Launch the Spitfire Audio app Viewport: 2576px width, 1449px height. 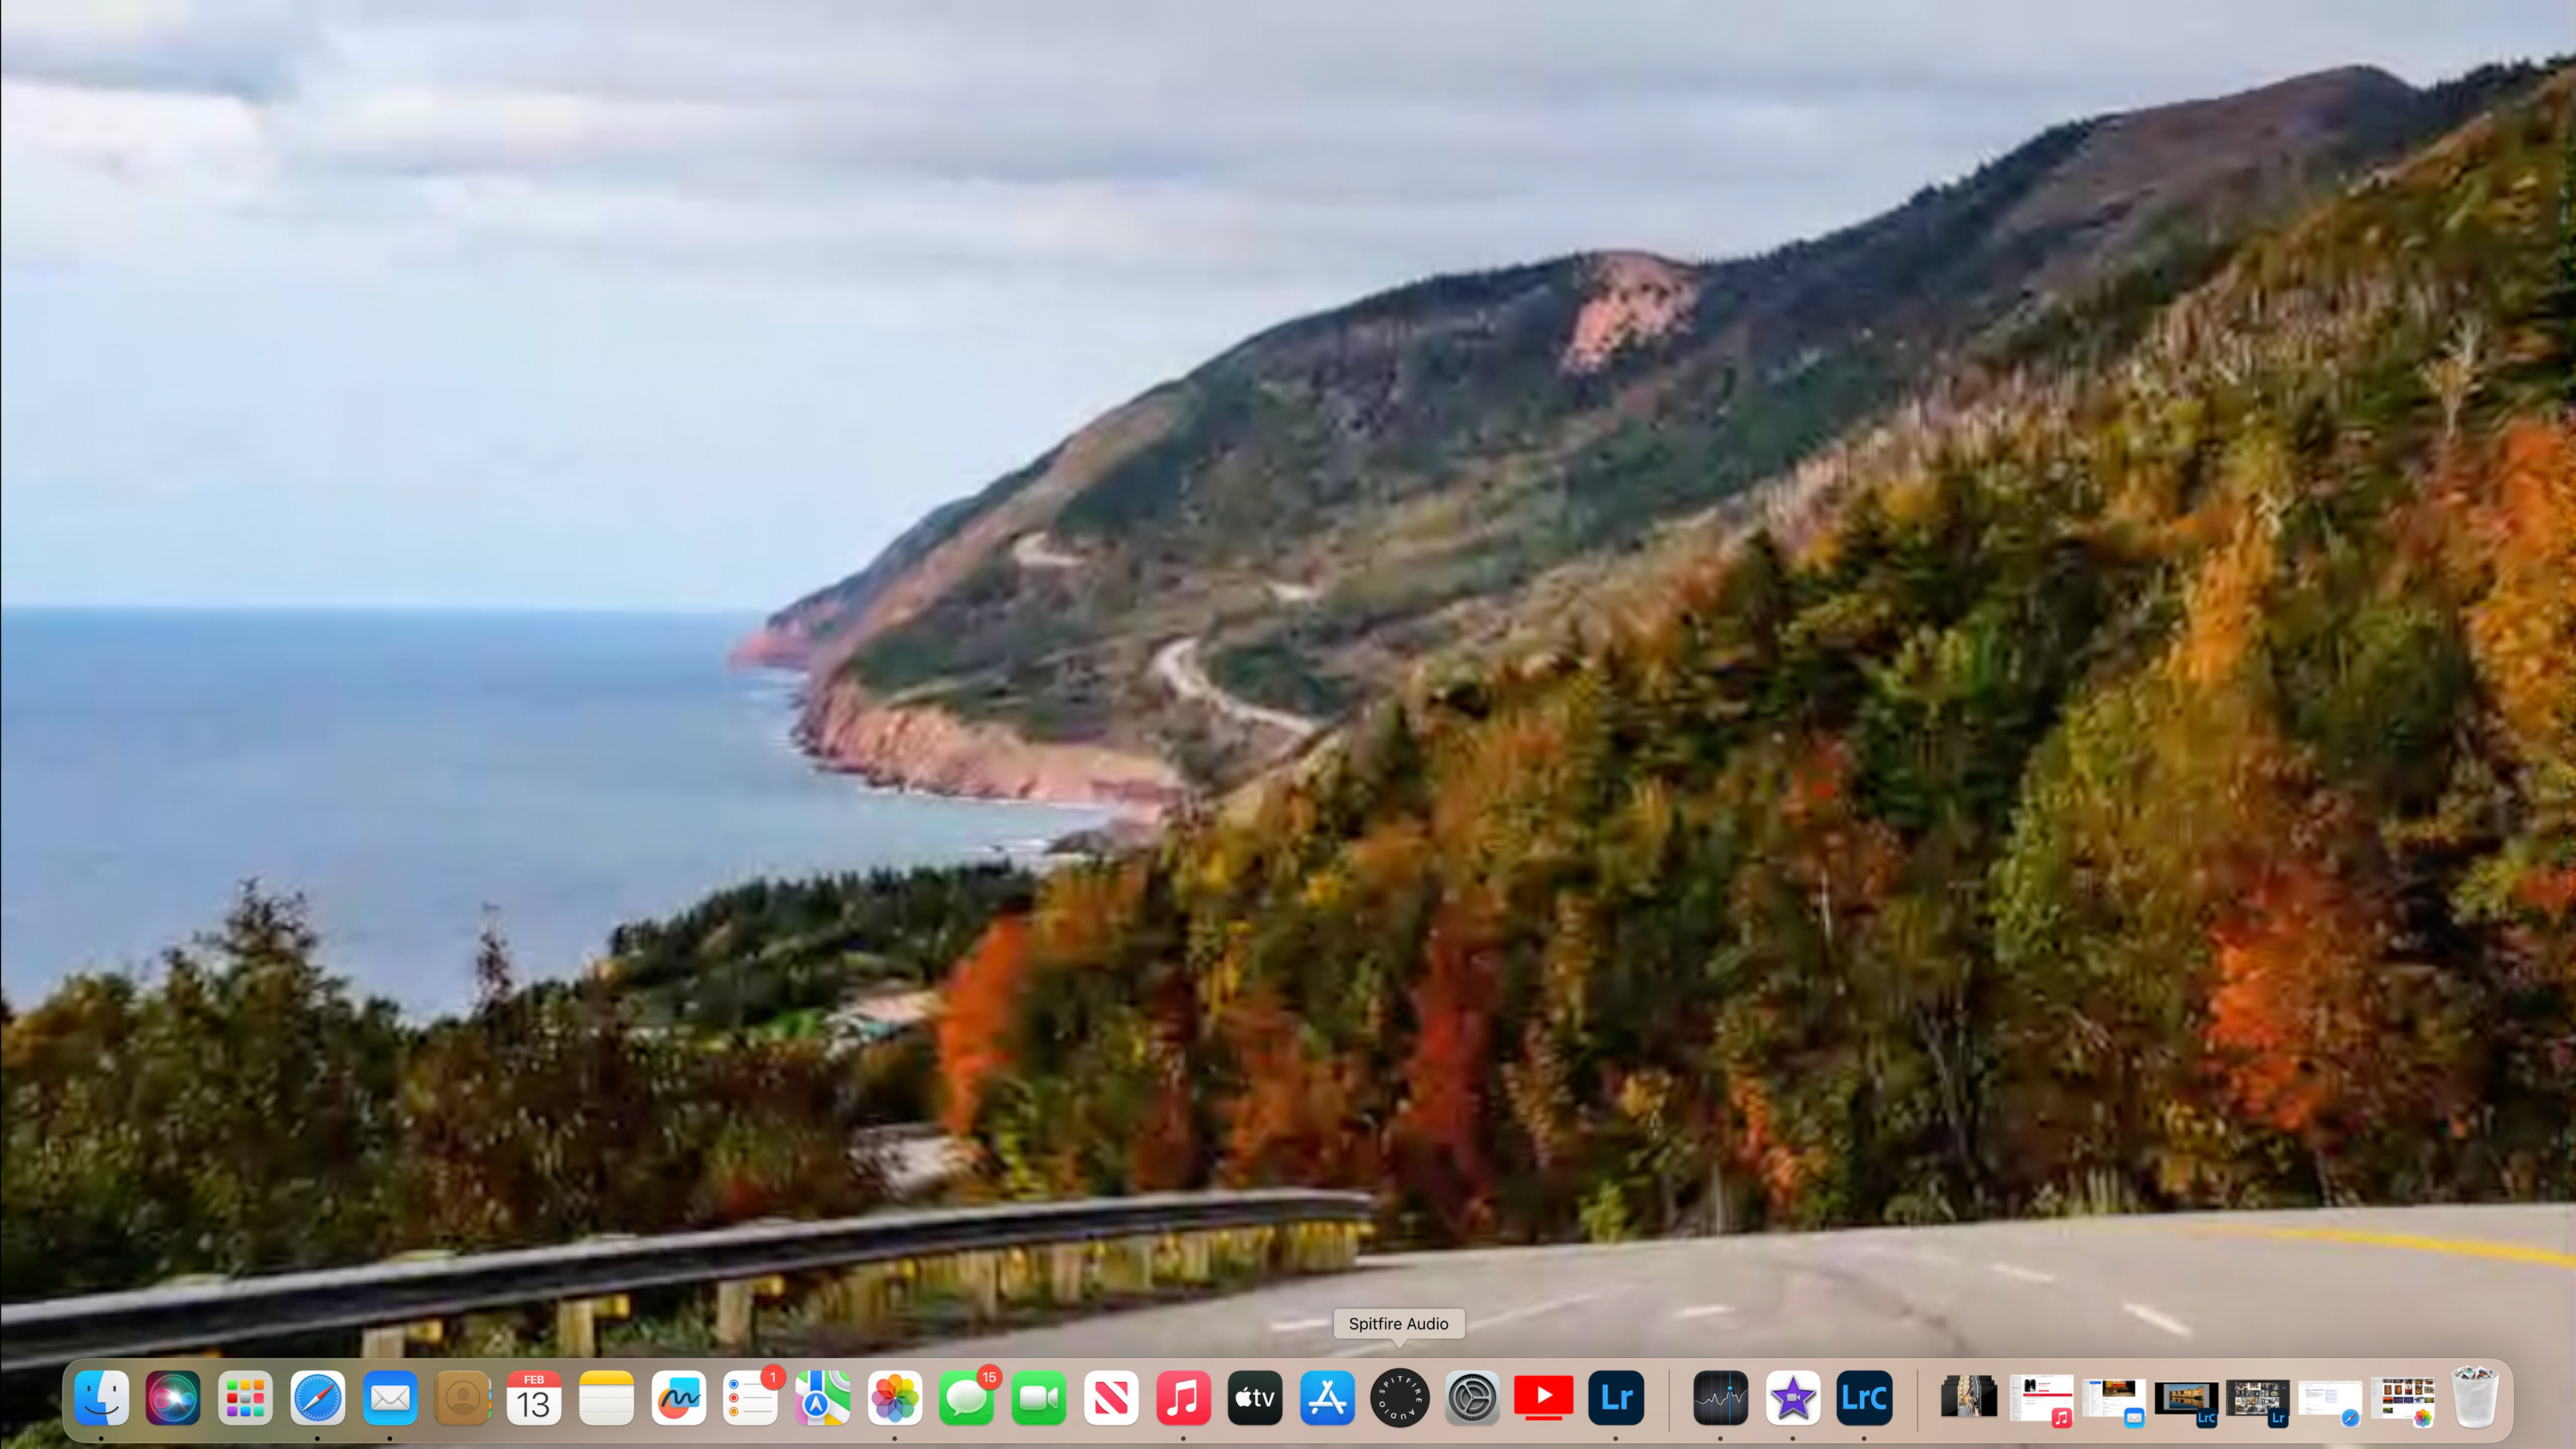click(x=1399, y=1397)
